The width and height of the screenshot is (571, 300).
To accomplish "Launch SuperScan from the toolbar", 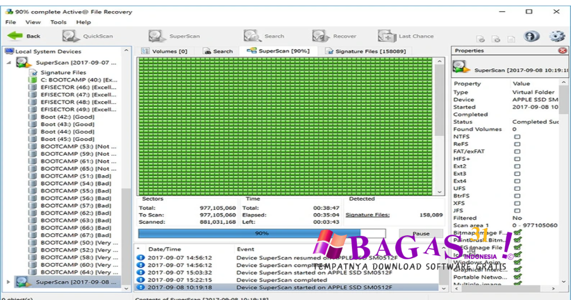I will pos(174,36).
